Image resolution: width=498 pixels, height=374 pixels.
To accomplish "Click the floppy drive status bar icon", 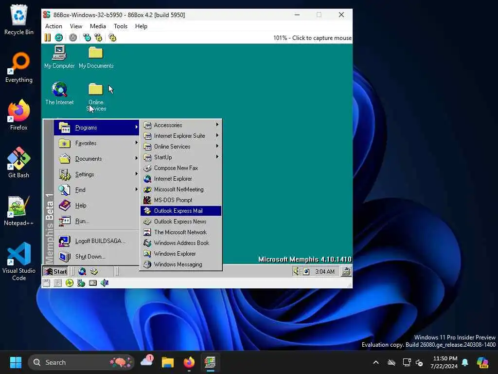I will pos(46,283).
